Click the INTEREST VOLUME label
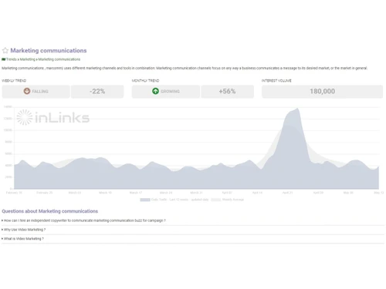 276,81
